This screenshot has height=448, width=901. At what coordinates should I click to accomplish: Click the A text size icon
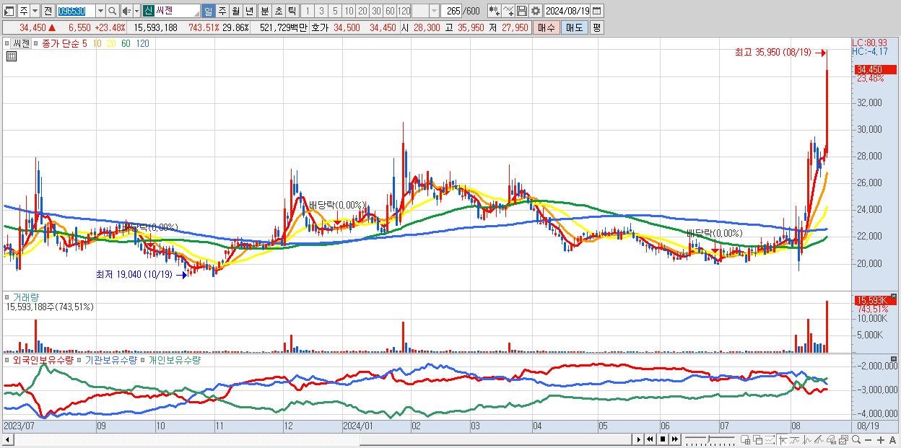[892, 439]
